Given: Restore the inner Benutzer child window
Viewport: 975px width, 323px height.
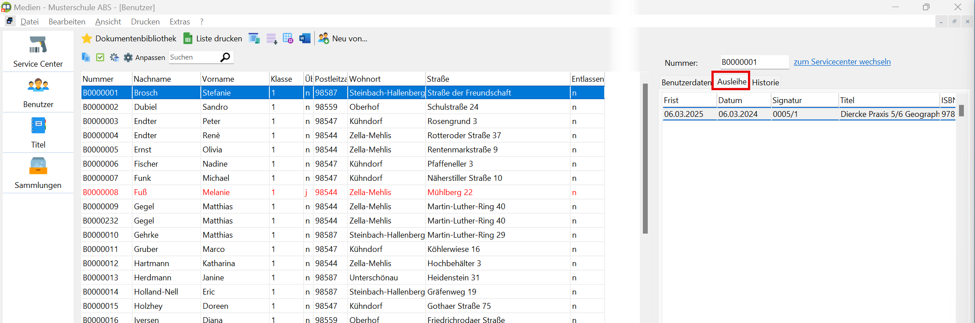Looking at the screenshot, I should coord(954,21).
